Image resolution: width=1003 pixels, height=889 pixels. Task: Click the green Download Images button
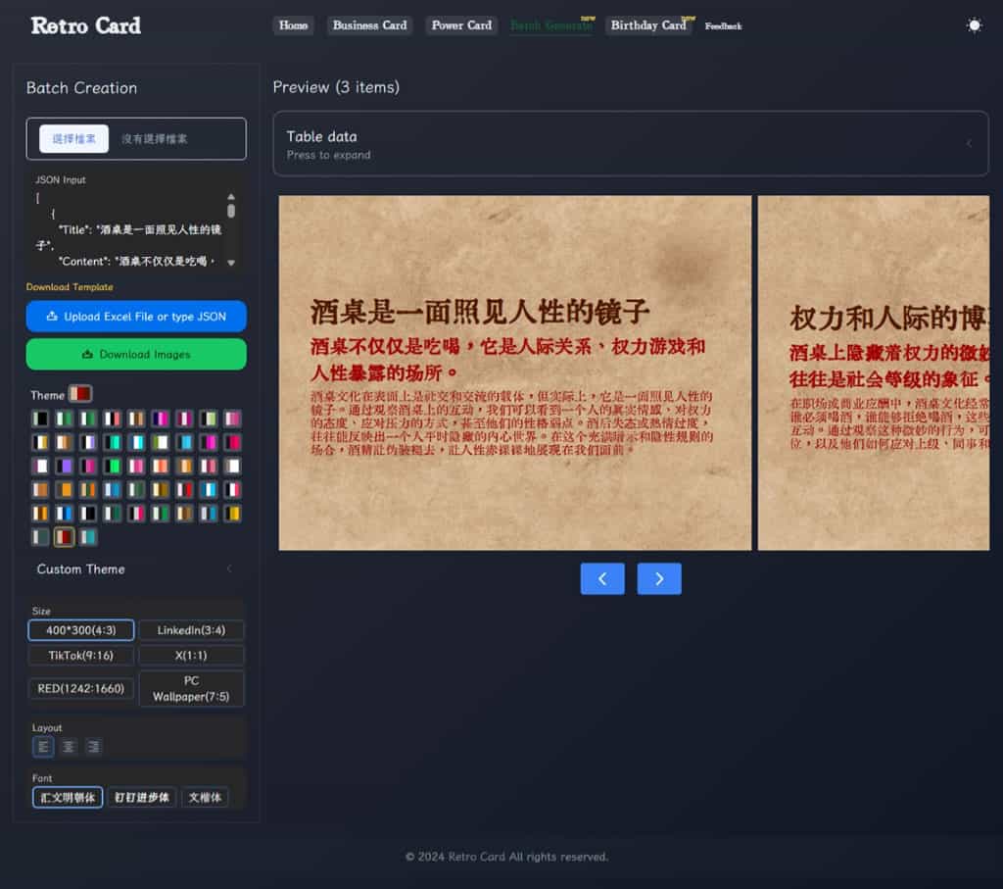[x=136, y=354]
